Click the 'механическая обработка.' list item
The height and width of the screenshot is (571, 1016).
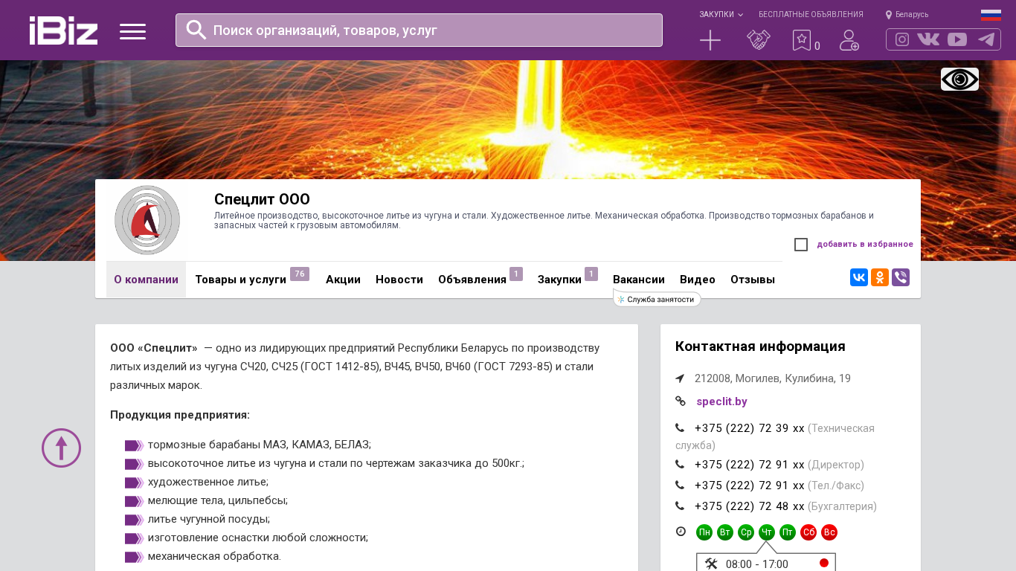(x=214, y=556)
